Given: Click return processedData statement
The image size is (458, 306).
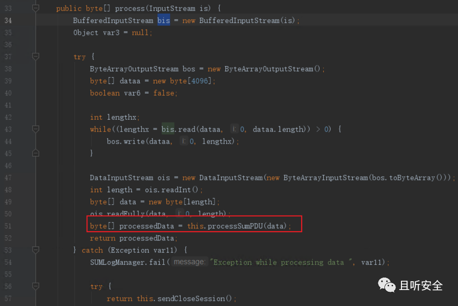Looking at the screenshot, I should click(133, 238).
